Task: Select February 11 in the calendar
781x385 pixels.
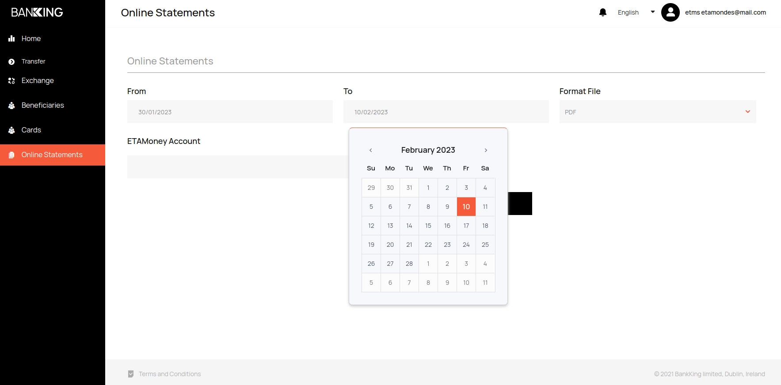Action: (x=485, y=207)
